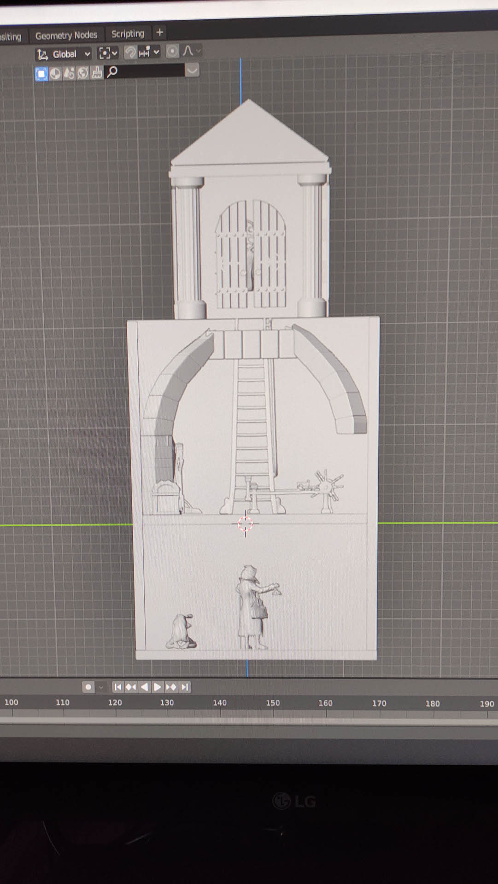Viewport: 498px width, 884px height.
Task: Switch to the Scripting workspace tab
Action: pos(128,34)
